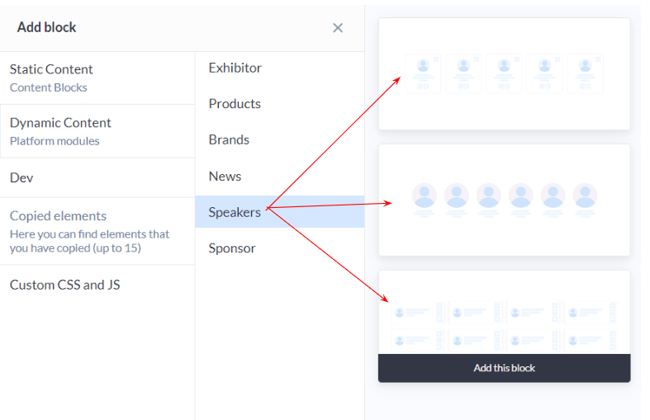The width and height of the screenshot is (650, 420).
Task: Open Dynamic Content platform modules
Action: pyautogui.click(x=97, y=131)
